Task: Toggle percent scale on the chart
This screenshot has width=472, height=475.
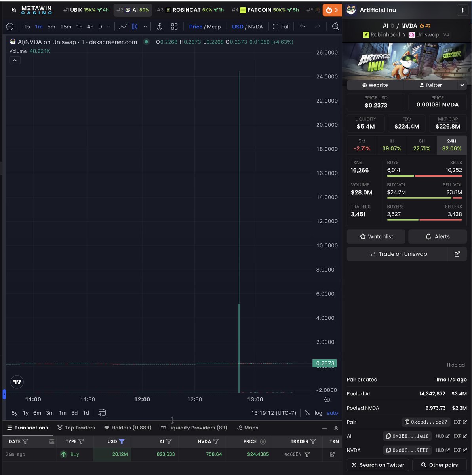Action: pos(307,413)
